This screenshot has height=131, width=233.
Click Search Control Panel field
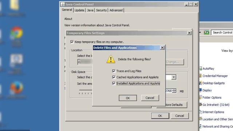(222, 32)
